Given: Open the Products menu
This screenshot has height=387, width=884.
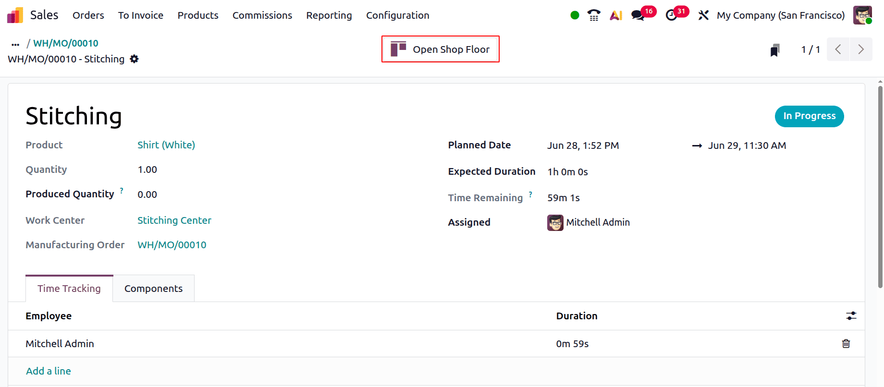Looking at the screenshot, I should pos(198,15).
